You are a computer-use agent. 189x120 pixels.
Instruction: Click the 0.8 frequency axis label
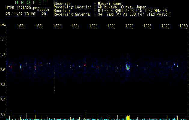2,84
